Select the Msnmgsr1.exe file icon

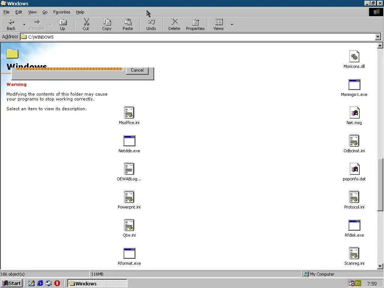click(x=354, y=84)
